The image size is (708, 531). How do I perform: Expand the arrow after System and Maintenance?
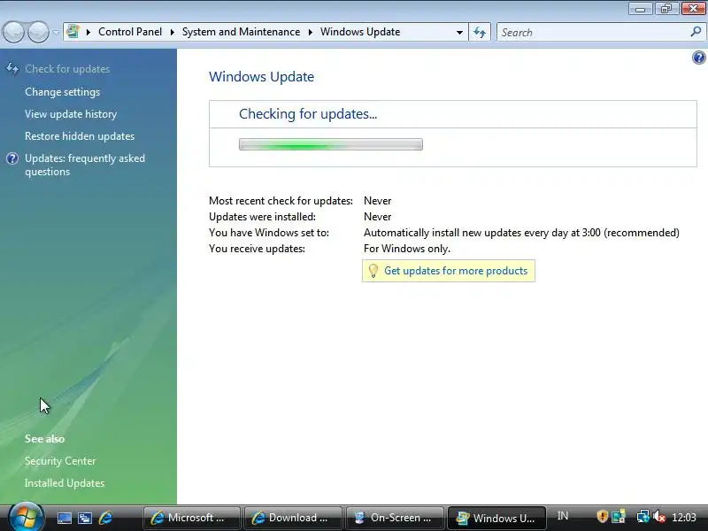click(311, 32)
